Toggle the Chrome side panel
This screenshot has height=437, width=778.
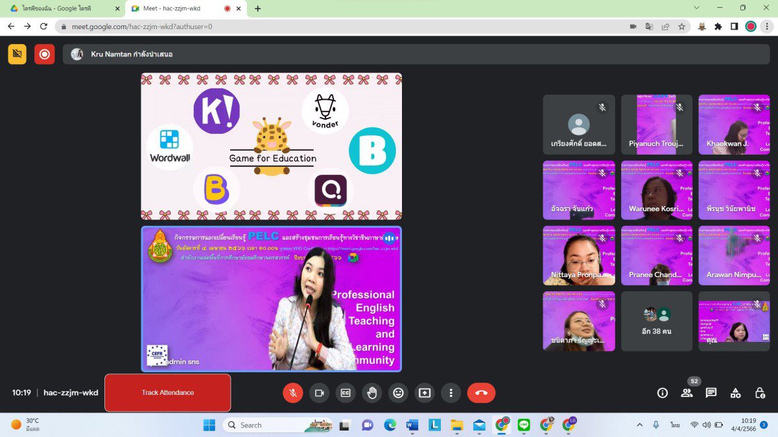coord(735,27)
